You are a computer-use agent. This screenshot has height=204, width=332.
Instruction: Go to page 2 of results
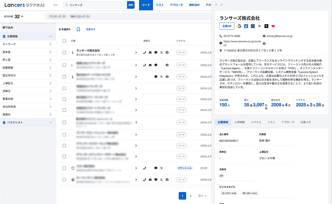coord(191,196)
